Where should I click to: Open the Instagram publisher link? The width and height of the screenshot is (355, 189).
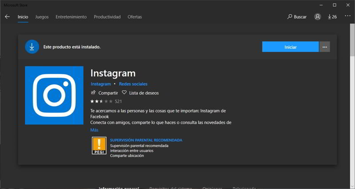pyautogui.click(x=101, y=84)
